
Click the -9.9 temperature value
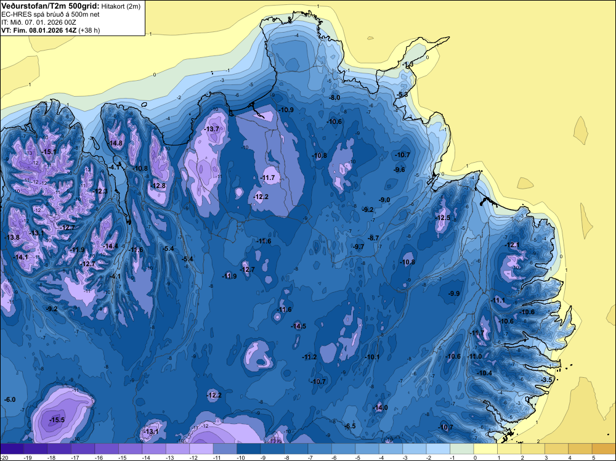click(454, 293)
